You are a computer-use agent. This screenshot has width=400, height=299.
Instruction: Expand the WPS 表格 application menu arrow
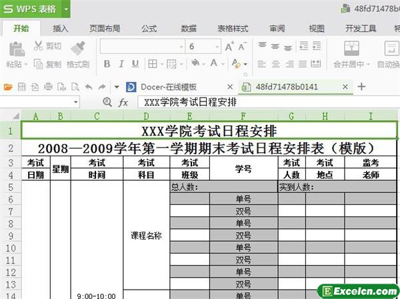coord(67,9)
